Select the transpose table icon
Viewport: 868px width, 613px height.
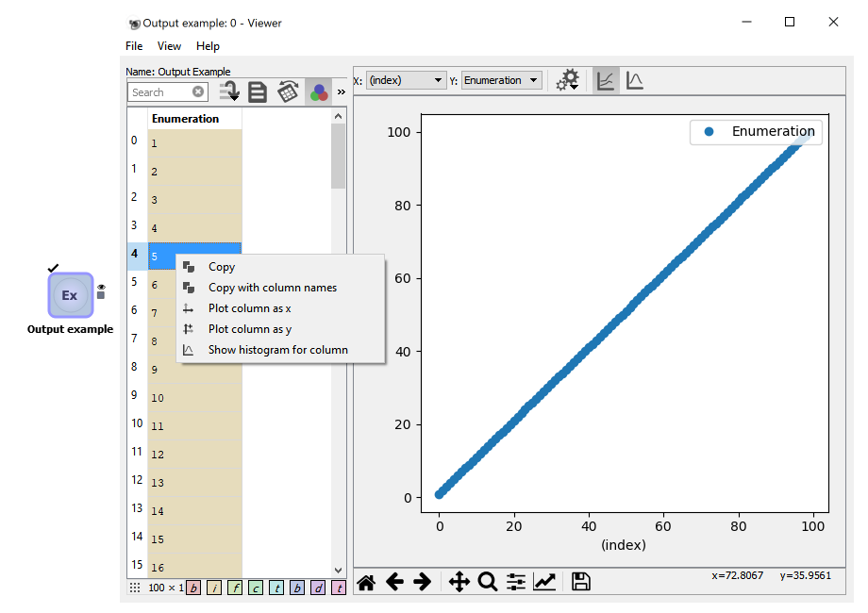(288, 91)
